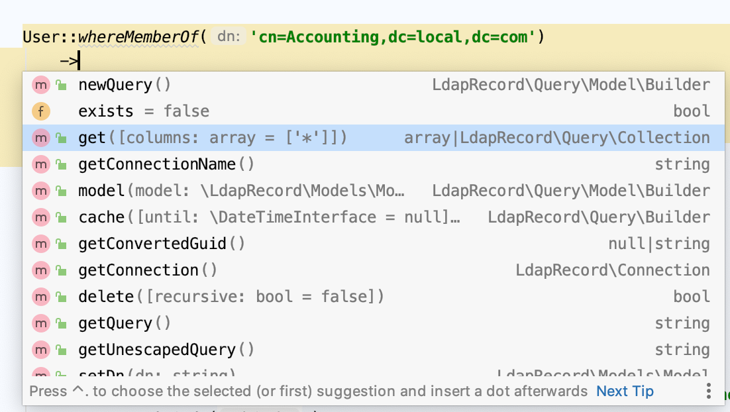Click the field icon next to exists

click(42, 111)
